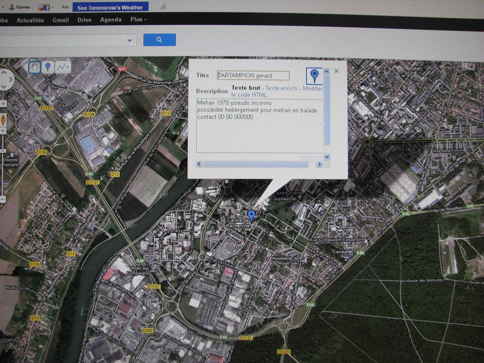
Task: Click the horizontal scrollbar right arrow
Action: [319, 164]
